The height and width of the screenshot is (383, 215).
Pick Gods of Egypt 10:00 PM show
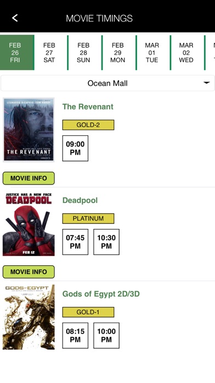[x=106, y=335]
